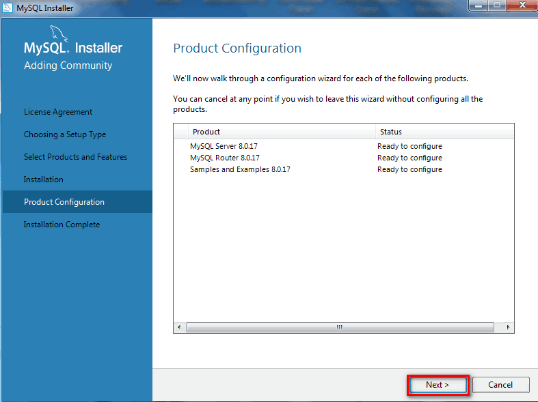Click the Product column header

282,132
